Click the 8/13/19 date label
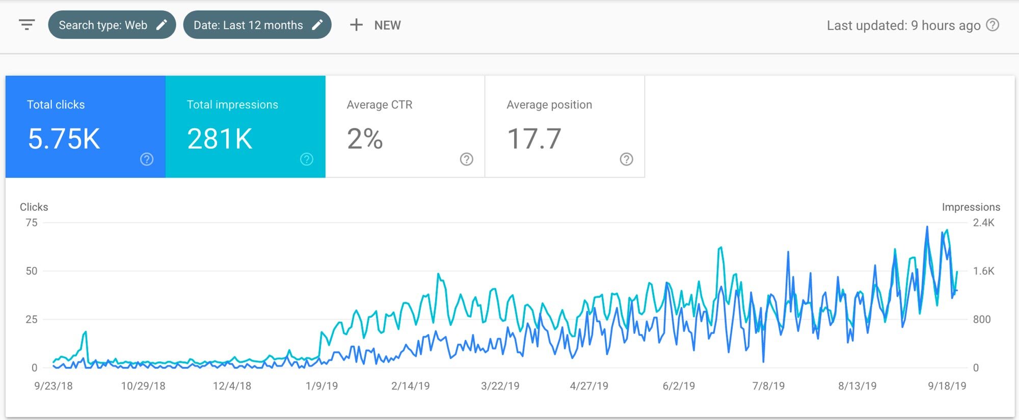Screen dimensions: 1019x420 [x=857, y=386]
